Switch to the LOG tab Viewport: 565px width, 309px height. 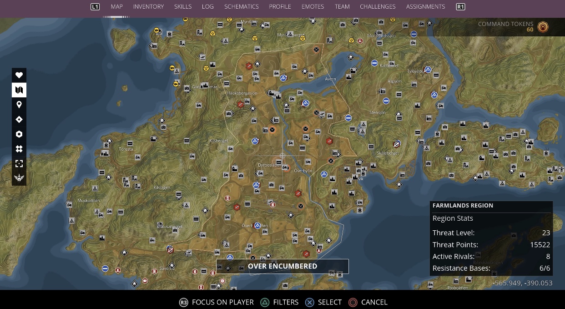tap(208, 7)
